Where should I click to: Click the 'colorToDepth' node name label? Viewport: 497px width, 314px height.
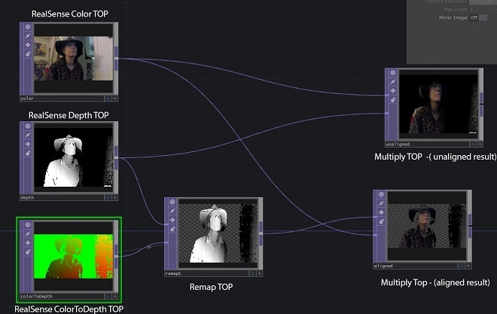(36, 296)
